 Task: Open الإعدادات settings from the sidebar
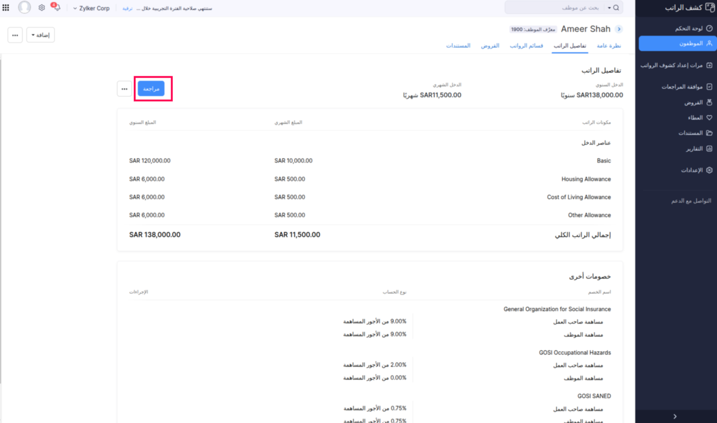(x=697, y=170)
